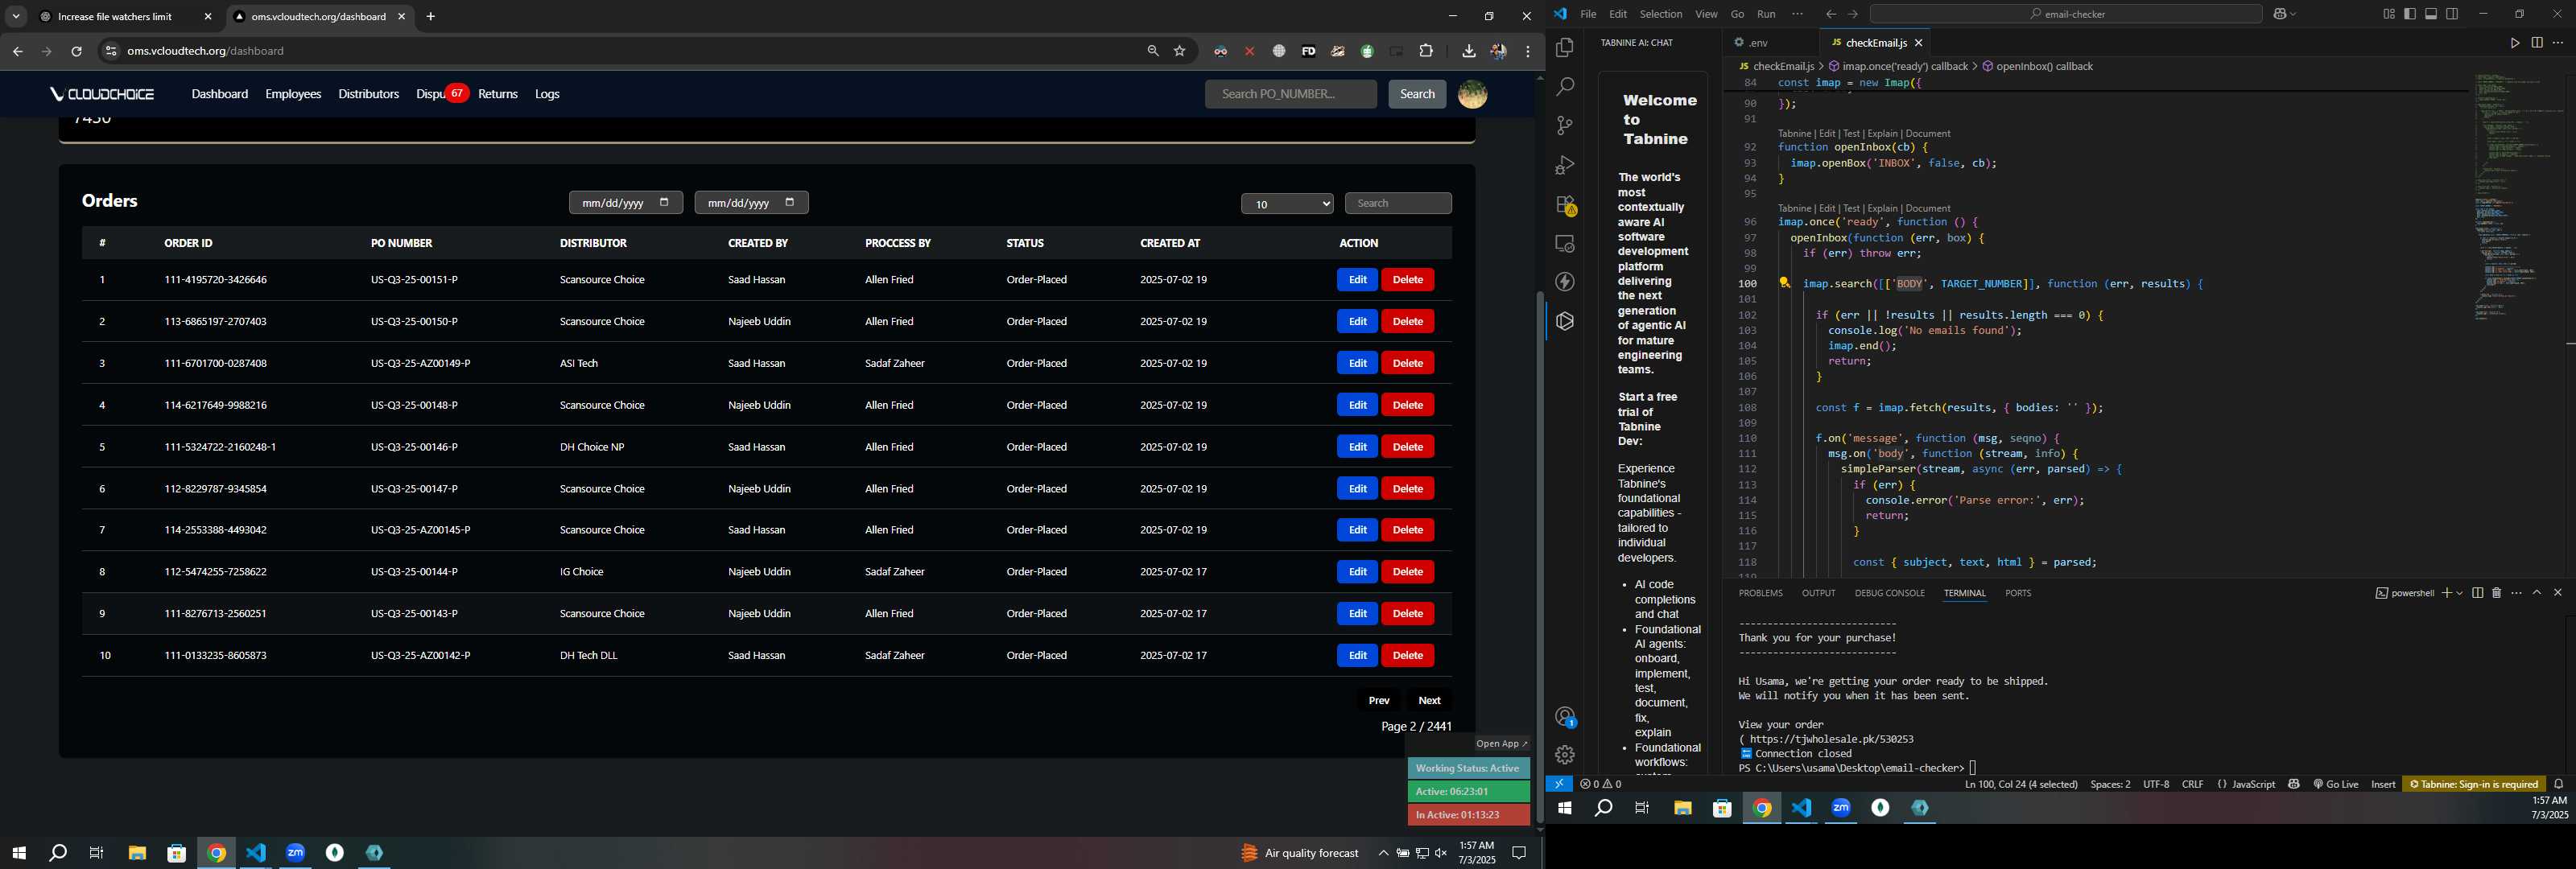The width and height of the screenshot is (2576, 869).
Task: Delete order 113-6865197-2707403
Action: pyautogui.click(x=1407, y=321)
